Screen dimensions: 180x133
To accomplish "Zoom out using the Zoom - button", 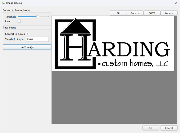I will 169,13.
